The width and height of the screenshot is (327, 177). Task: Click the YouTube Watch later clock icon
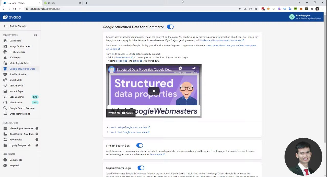point(180,68)
